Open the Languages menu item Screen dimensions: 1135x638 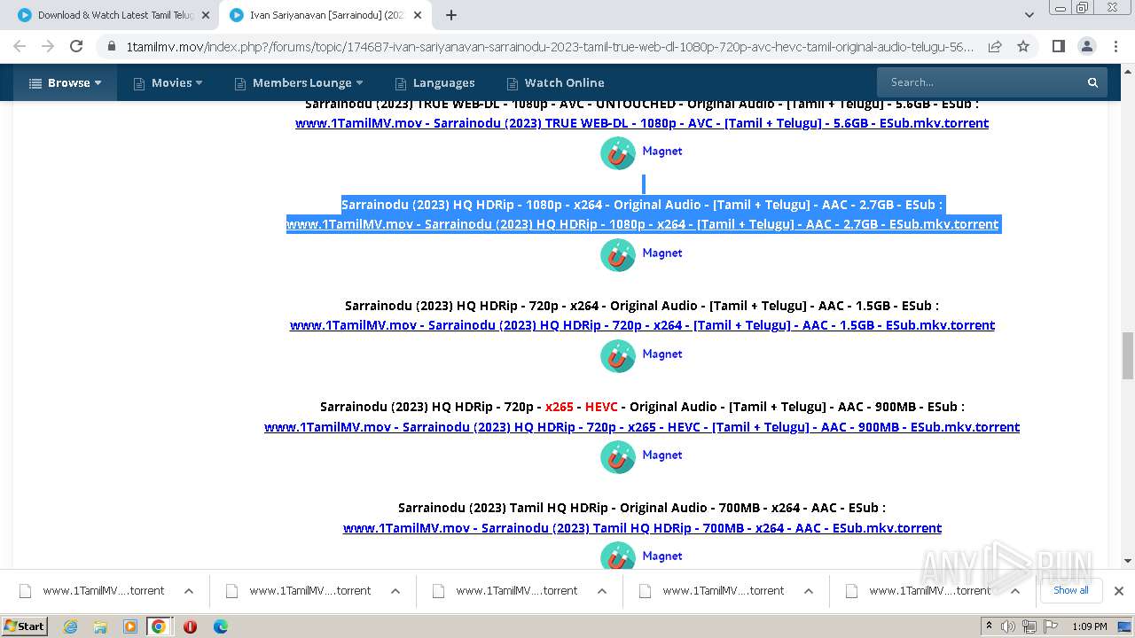pyautogui.click(x=434, y=82)
